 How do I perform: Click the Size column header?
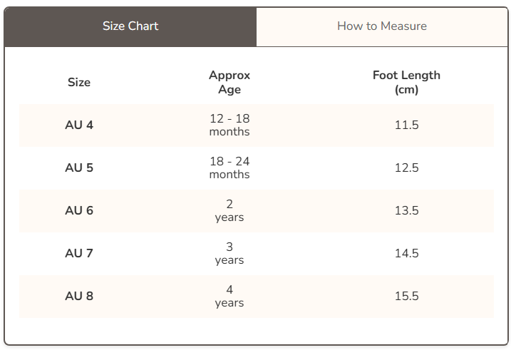click(x=79, y=82)
